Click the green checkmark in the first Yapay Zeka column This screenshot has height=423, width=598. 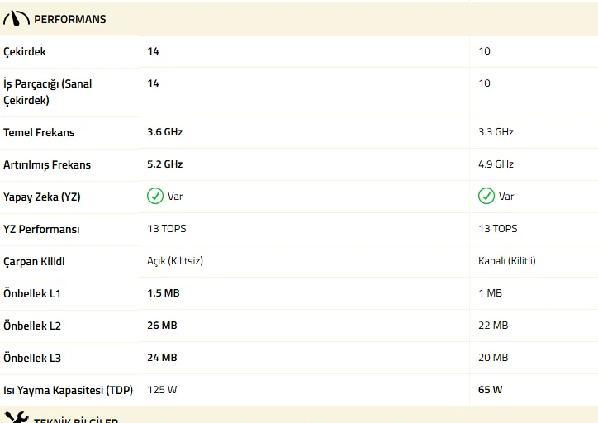coord(155,197)
